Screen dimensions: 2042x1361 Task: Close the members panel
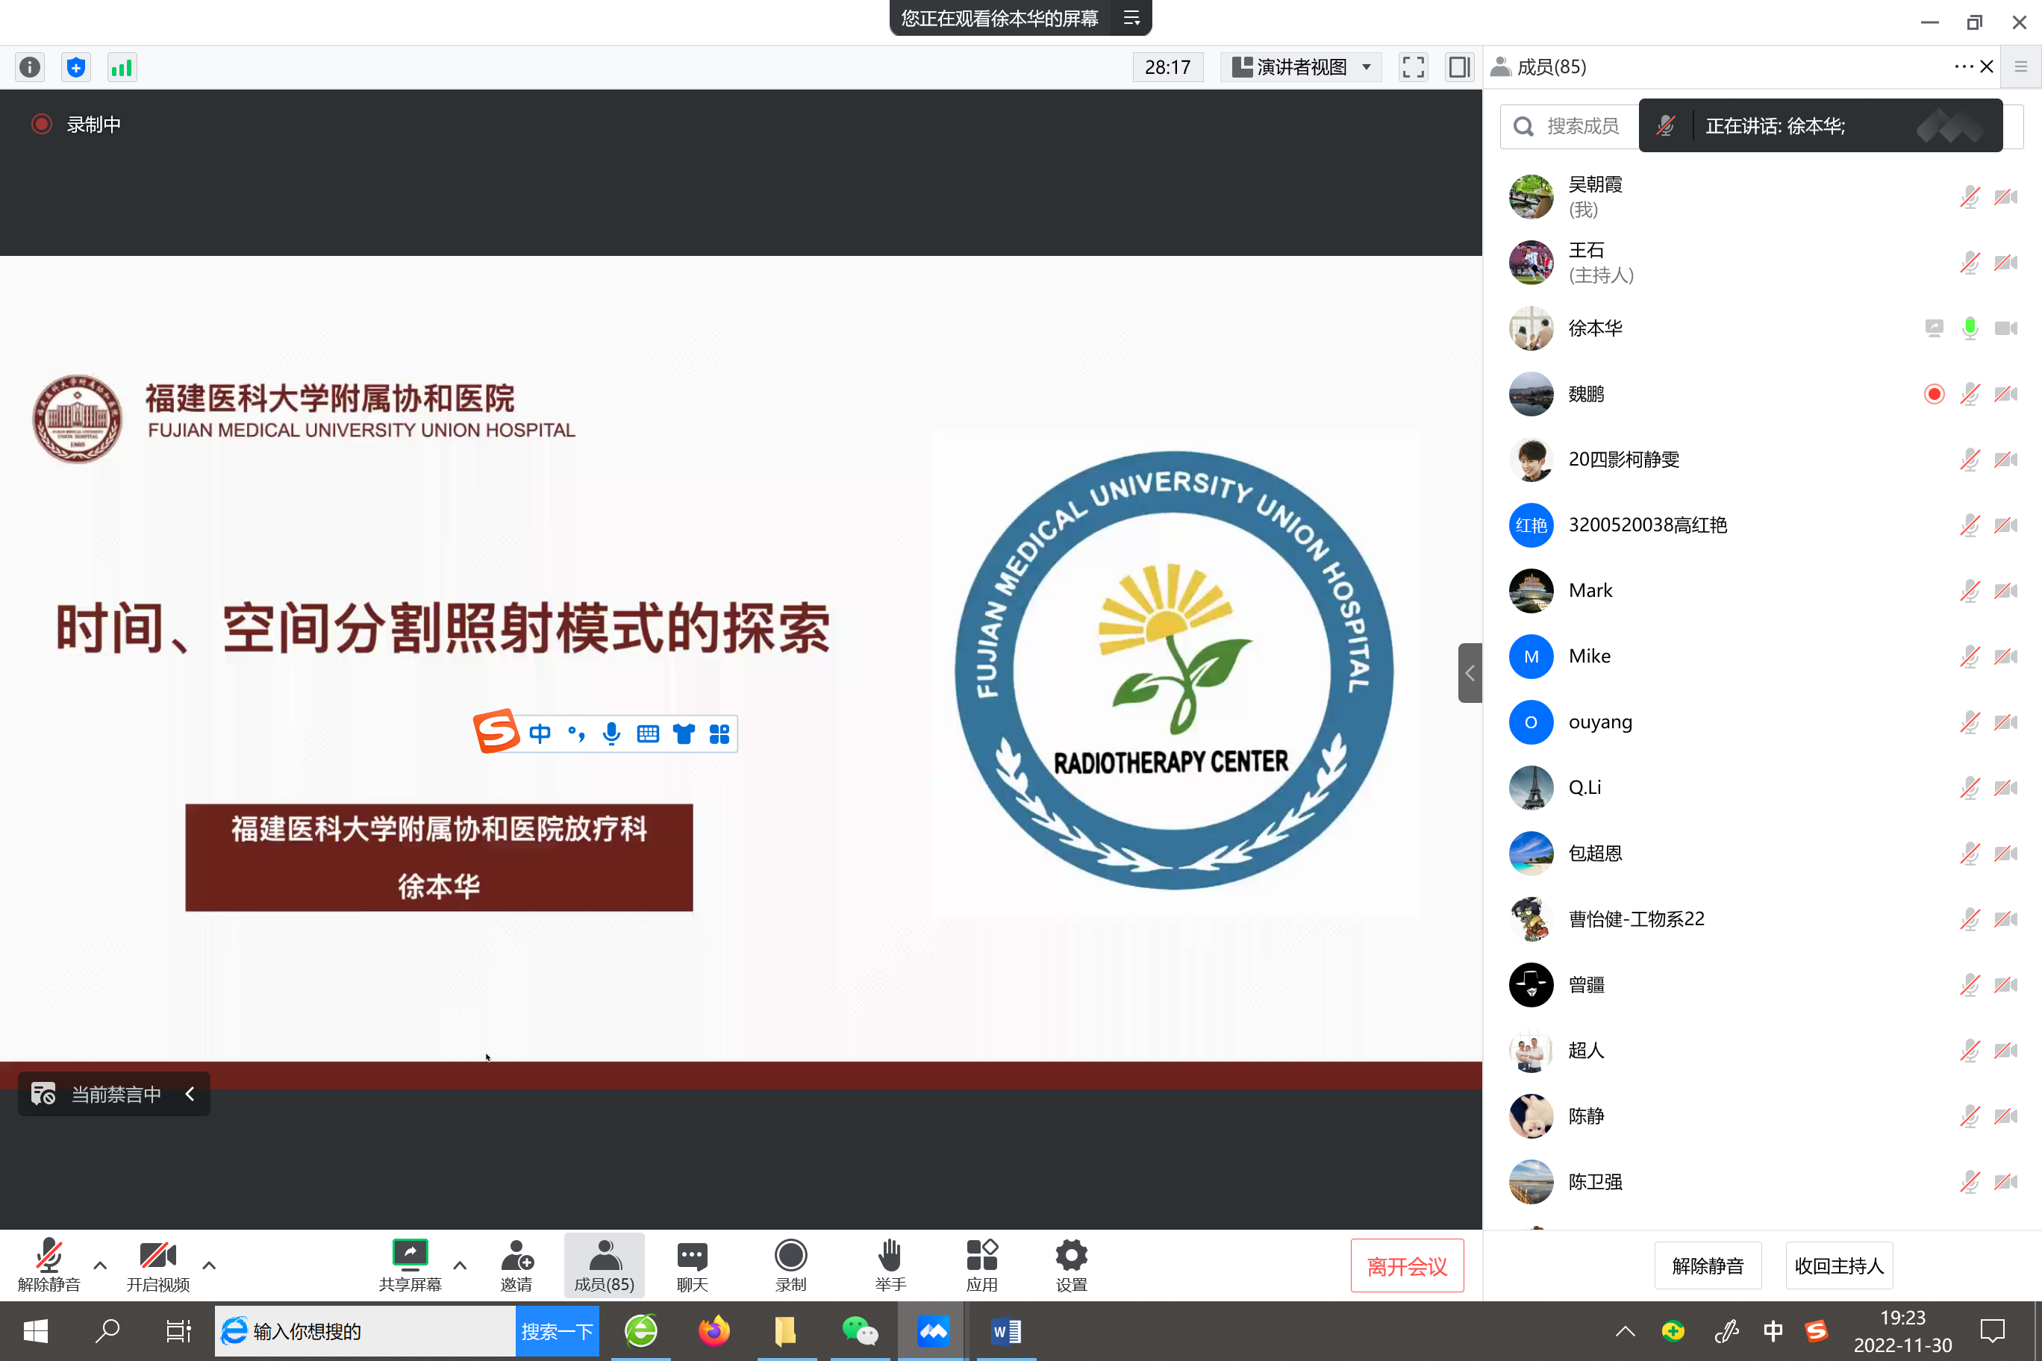coord(1987,67)
